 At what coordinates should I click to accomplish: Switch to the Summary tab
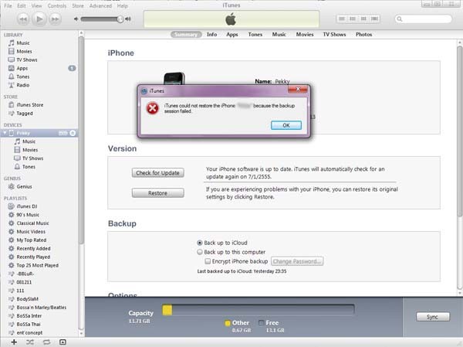click(x=186, y=35)
